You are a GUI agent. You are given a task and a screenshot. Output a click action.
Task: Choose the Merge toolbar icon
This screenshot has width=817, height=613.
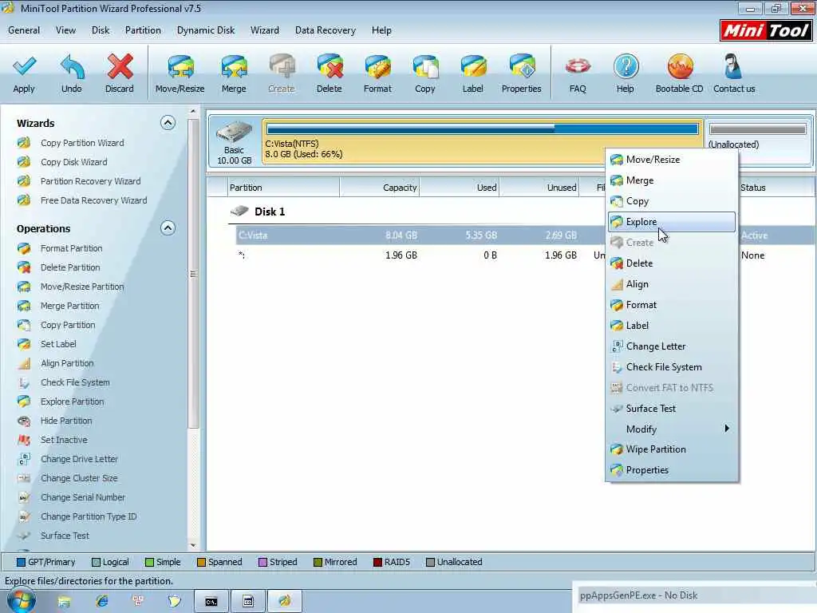coord(234,67)
